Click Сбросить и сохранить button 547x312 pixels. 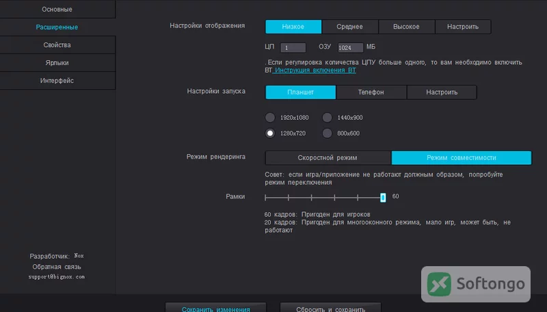(331, 307)
